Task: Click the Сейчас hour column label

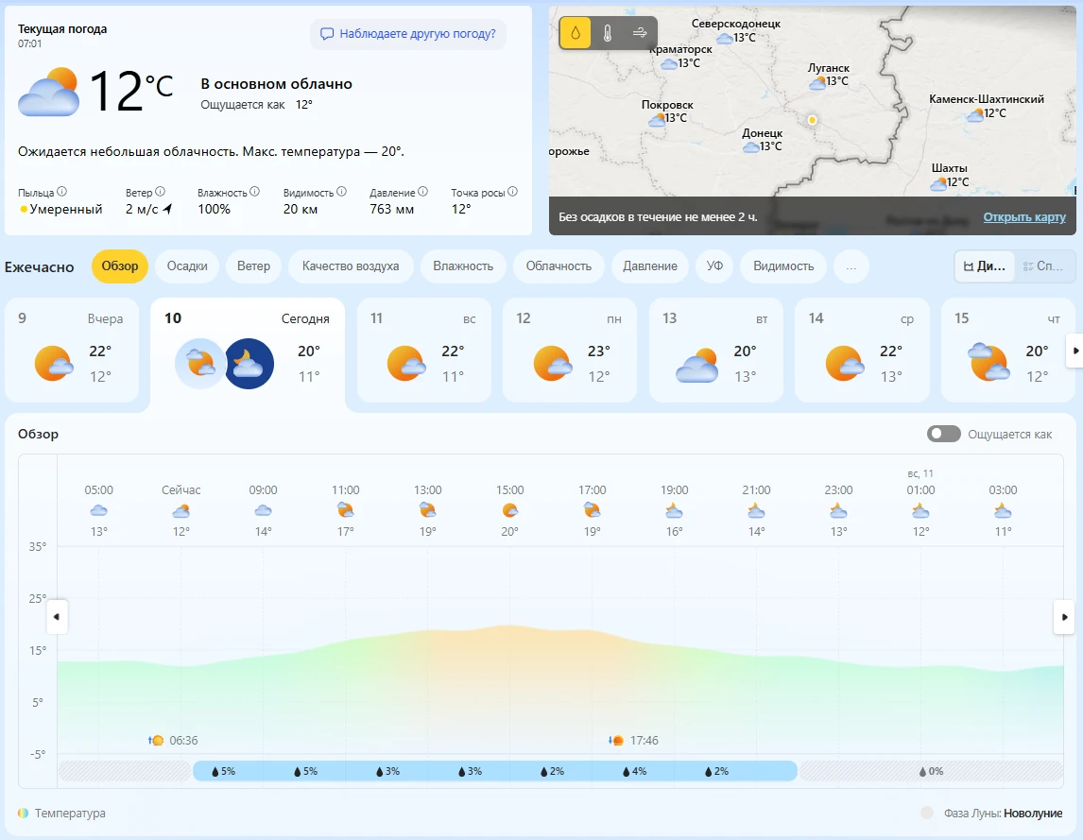Action: (x=180, y=489)
